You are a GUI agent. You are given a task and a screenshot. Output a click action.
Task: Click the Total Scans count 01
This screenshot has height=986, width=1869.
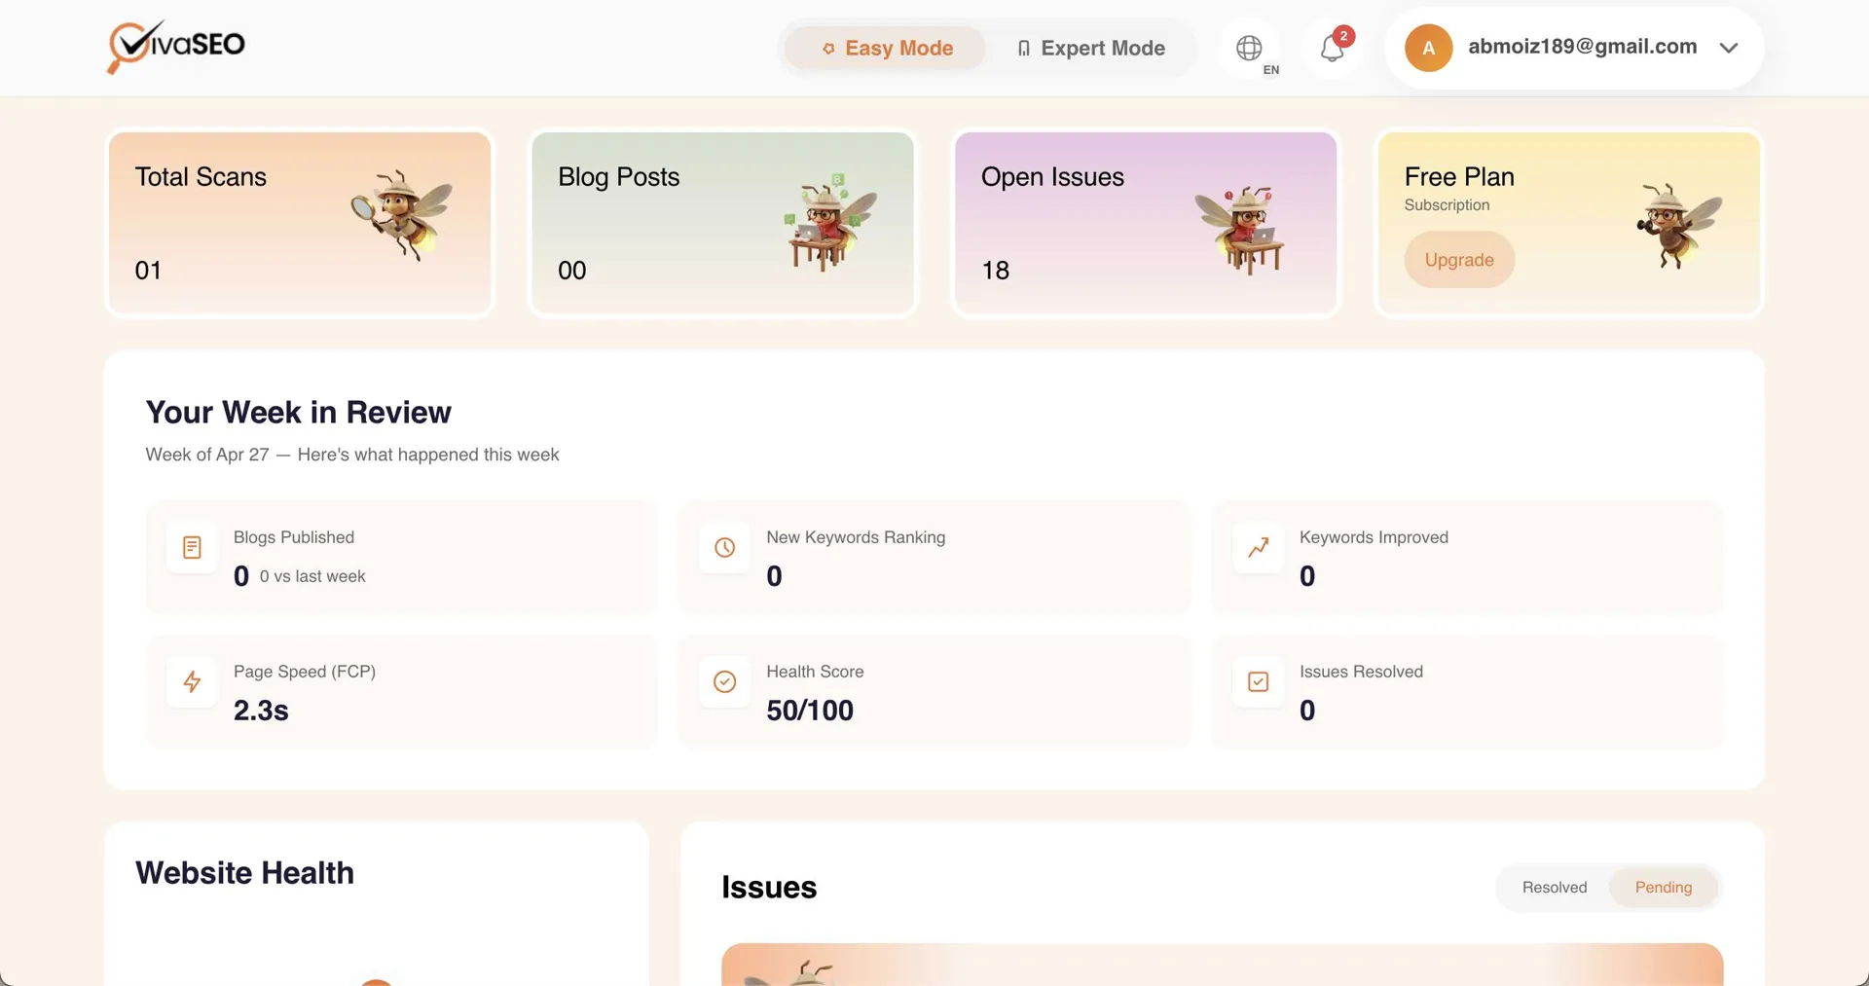pos(148,271)
